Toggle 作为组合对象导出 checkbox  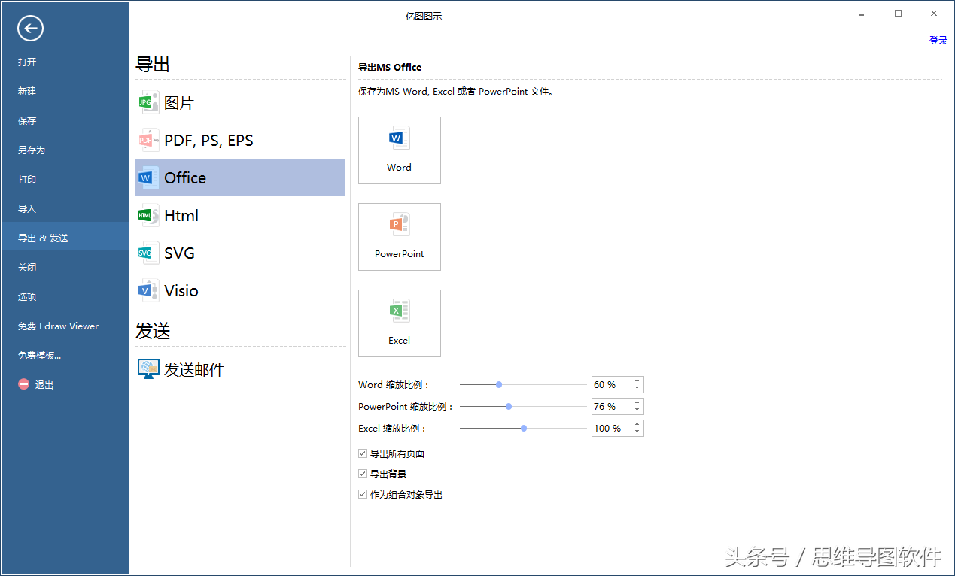click(x=363, y=495)
